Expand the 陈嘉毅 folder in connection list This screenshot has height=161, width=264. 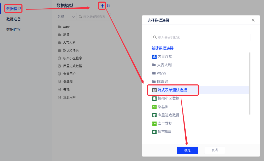(x=162, y=82)
